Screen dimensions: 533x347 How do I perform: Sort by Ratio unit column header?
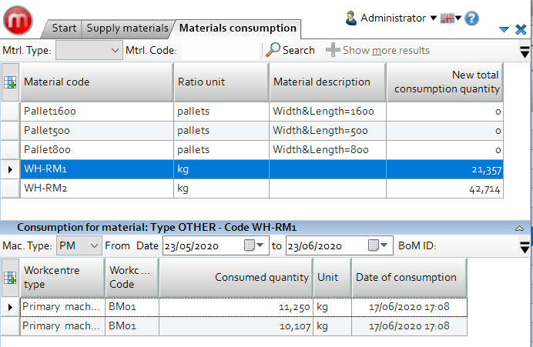pyautogui.click(x=222, y=82)
